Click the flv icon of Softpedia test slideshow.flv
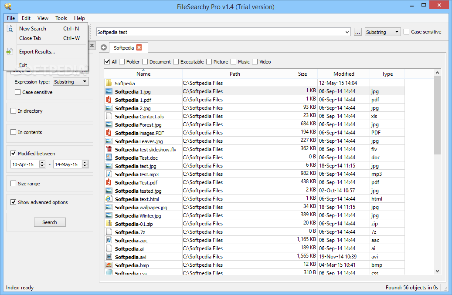The width and height of the screenshot is (452, 295). coord(109,149)
